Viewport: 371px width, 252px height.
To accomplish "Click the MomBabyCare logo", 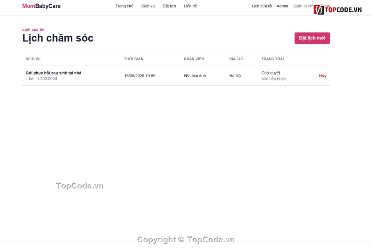I will 41,6.
